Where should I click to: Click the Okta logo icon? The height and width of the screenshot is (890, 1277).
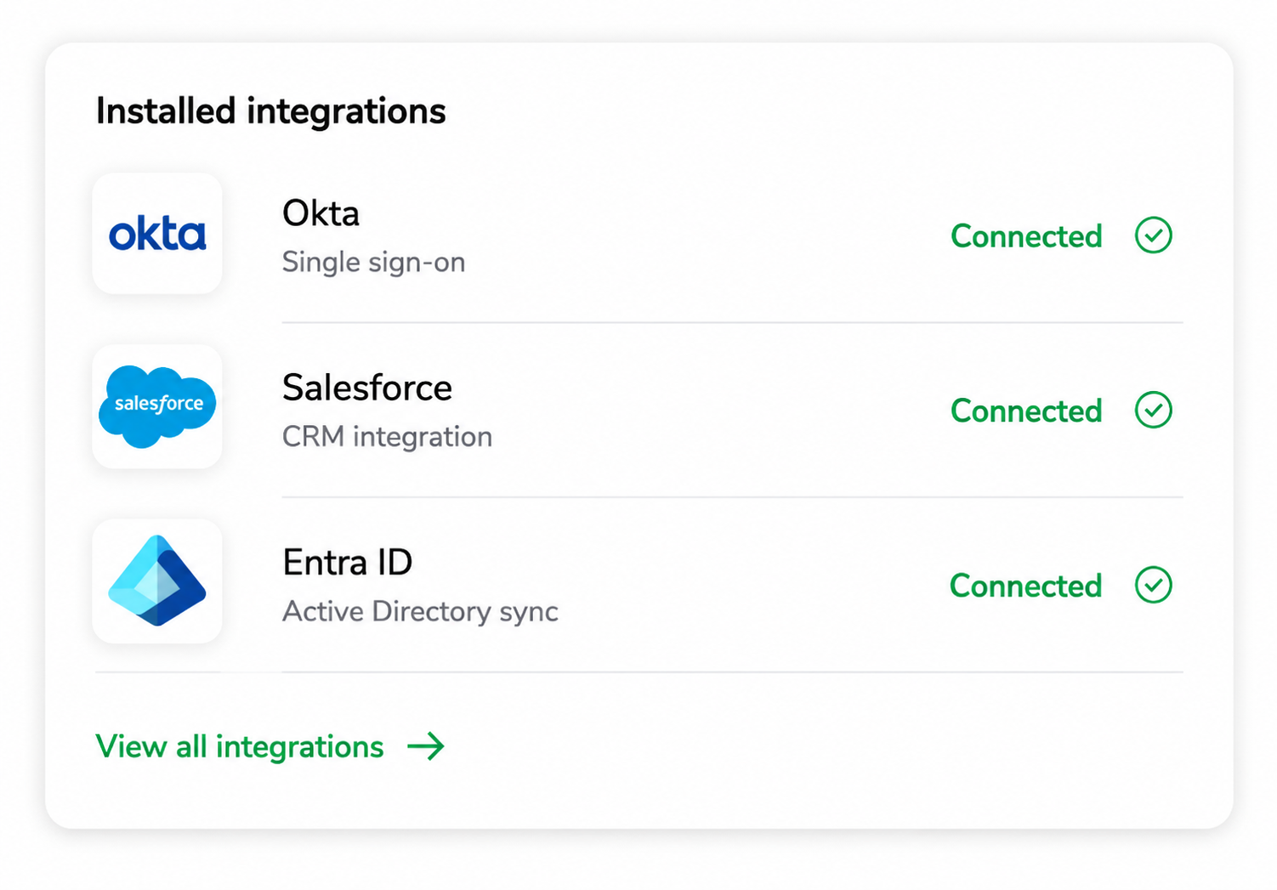click(x=157, y=234)
